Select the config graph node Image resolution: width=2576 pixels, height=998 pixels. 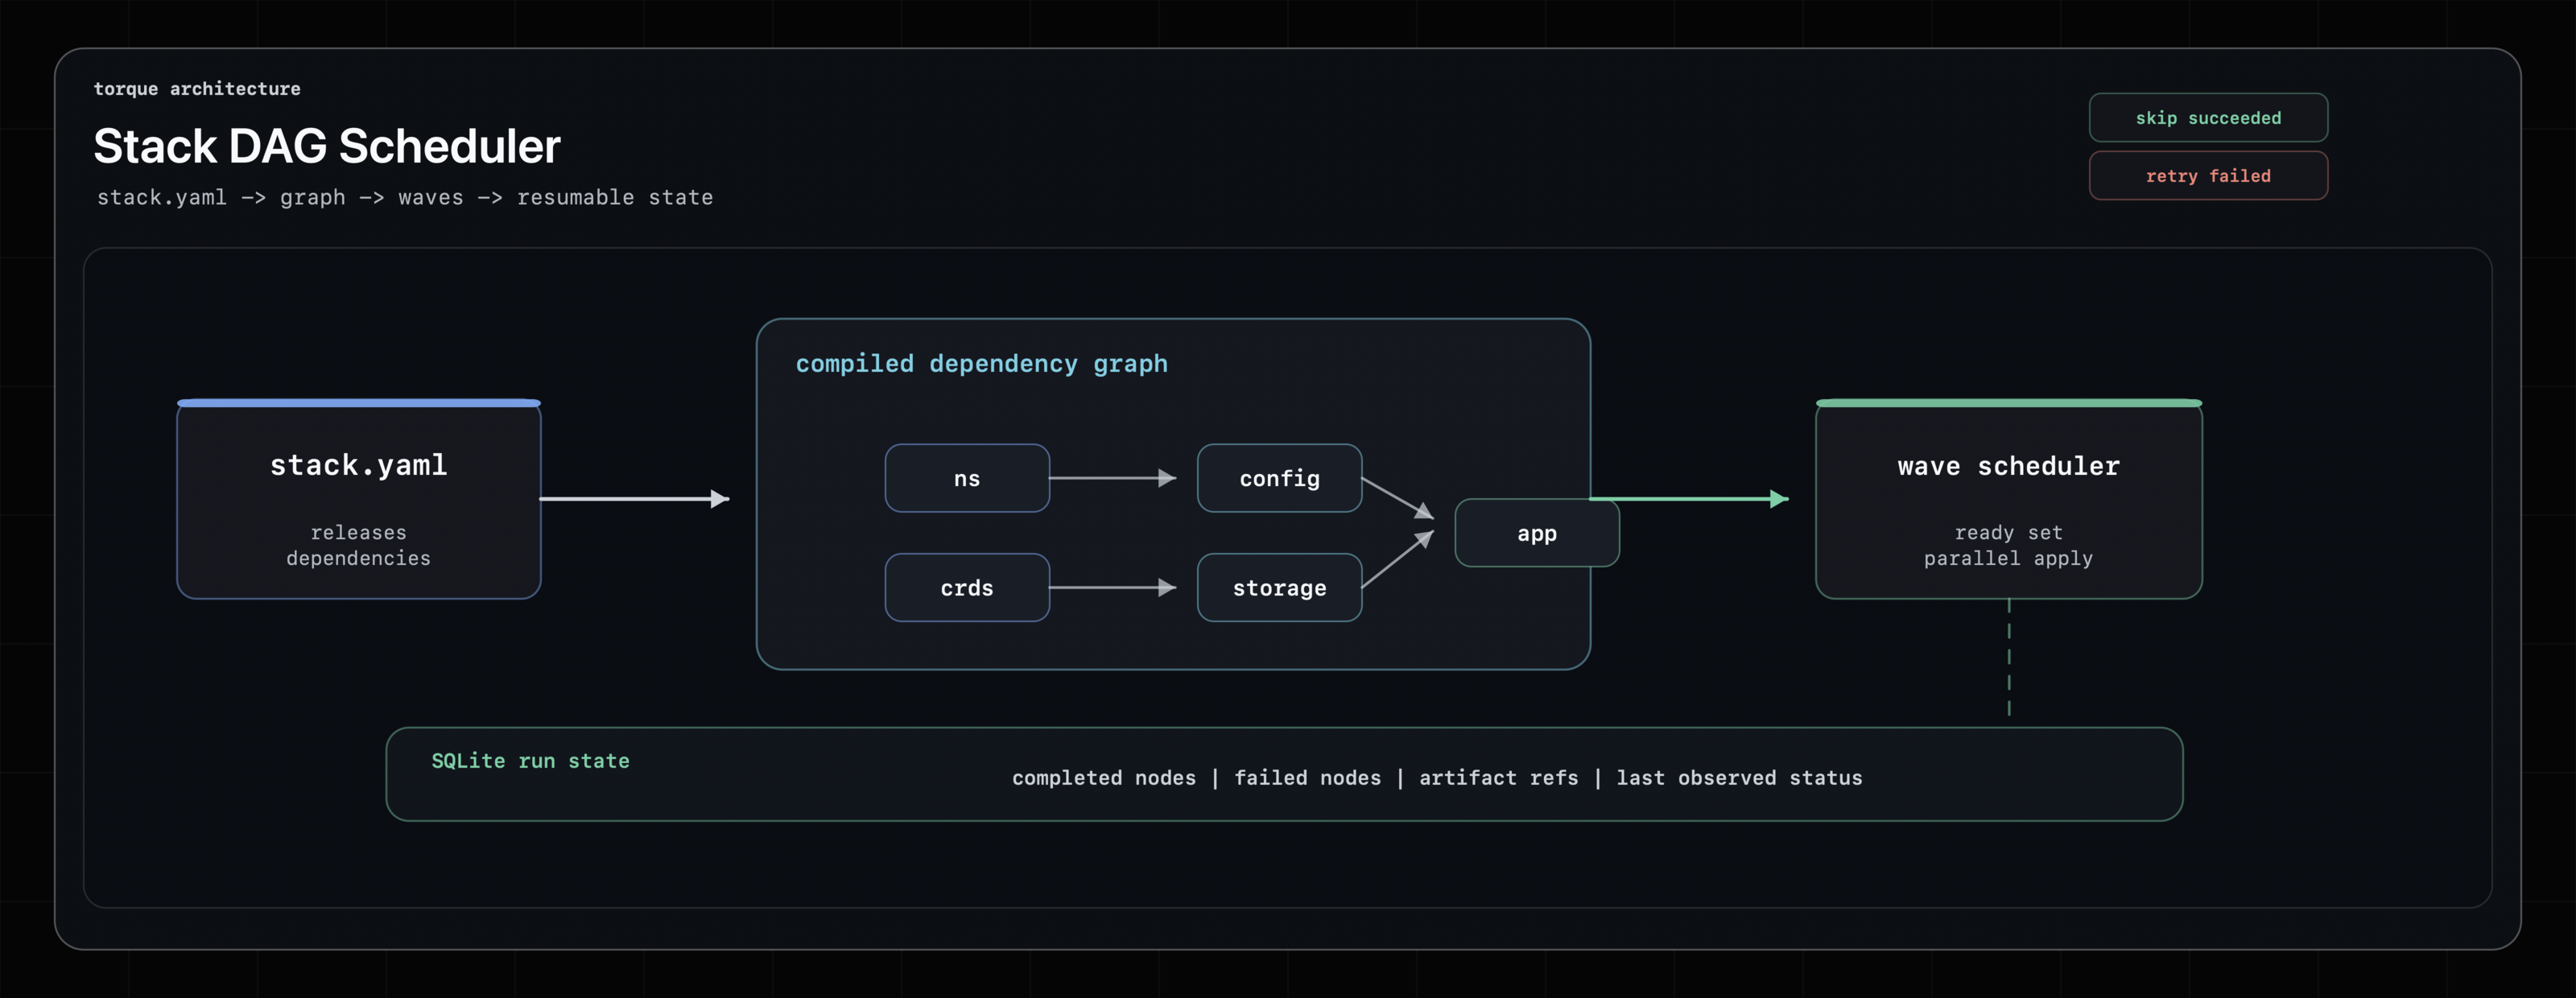point(1279,478)
